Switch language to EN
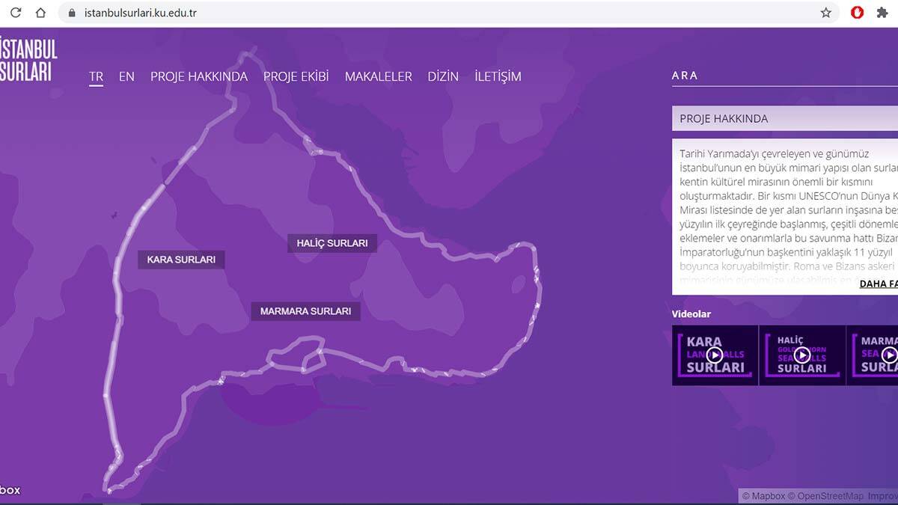The height and width of the screenshot is (505, 898). click(x=126, y=76)
